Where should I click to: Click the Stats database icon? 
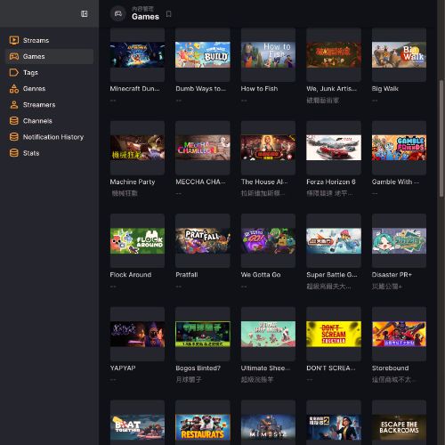click(14, 153)
